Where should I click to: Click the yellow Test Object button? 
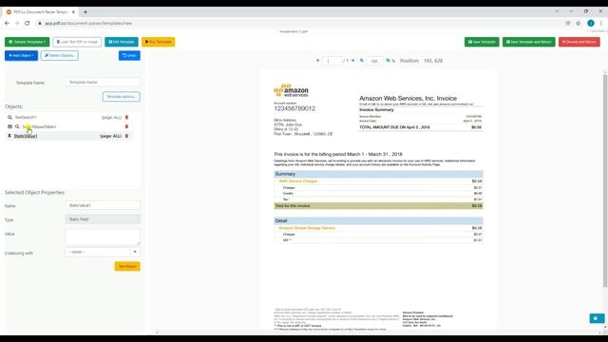[127, 266]
